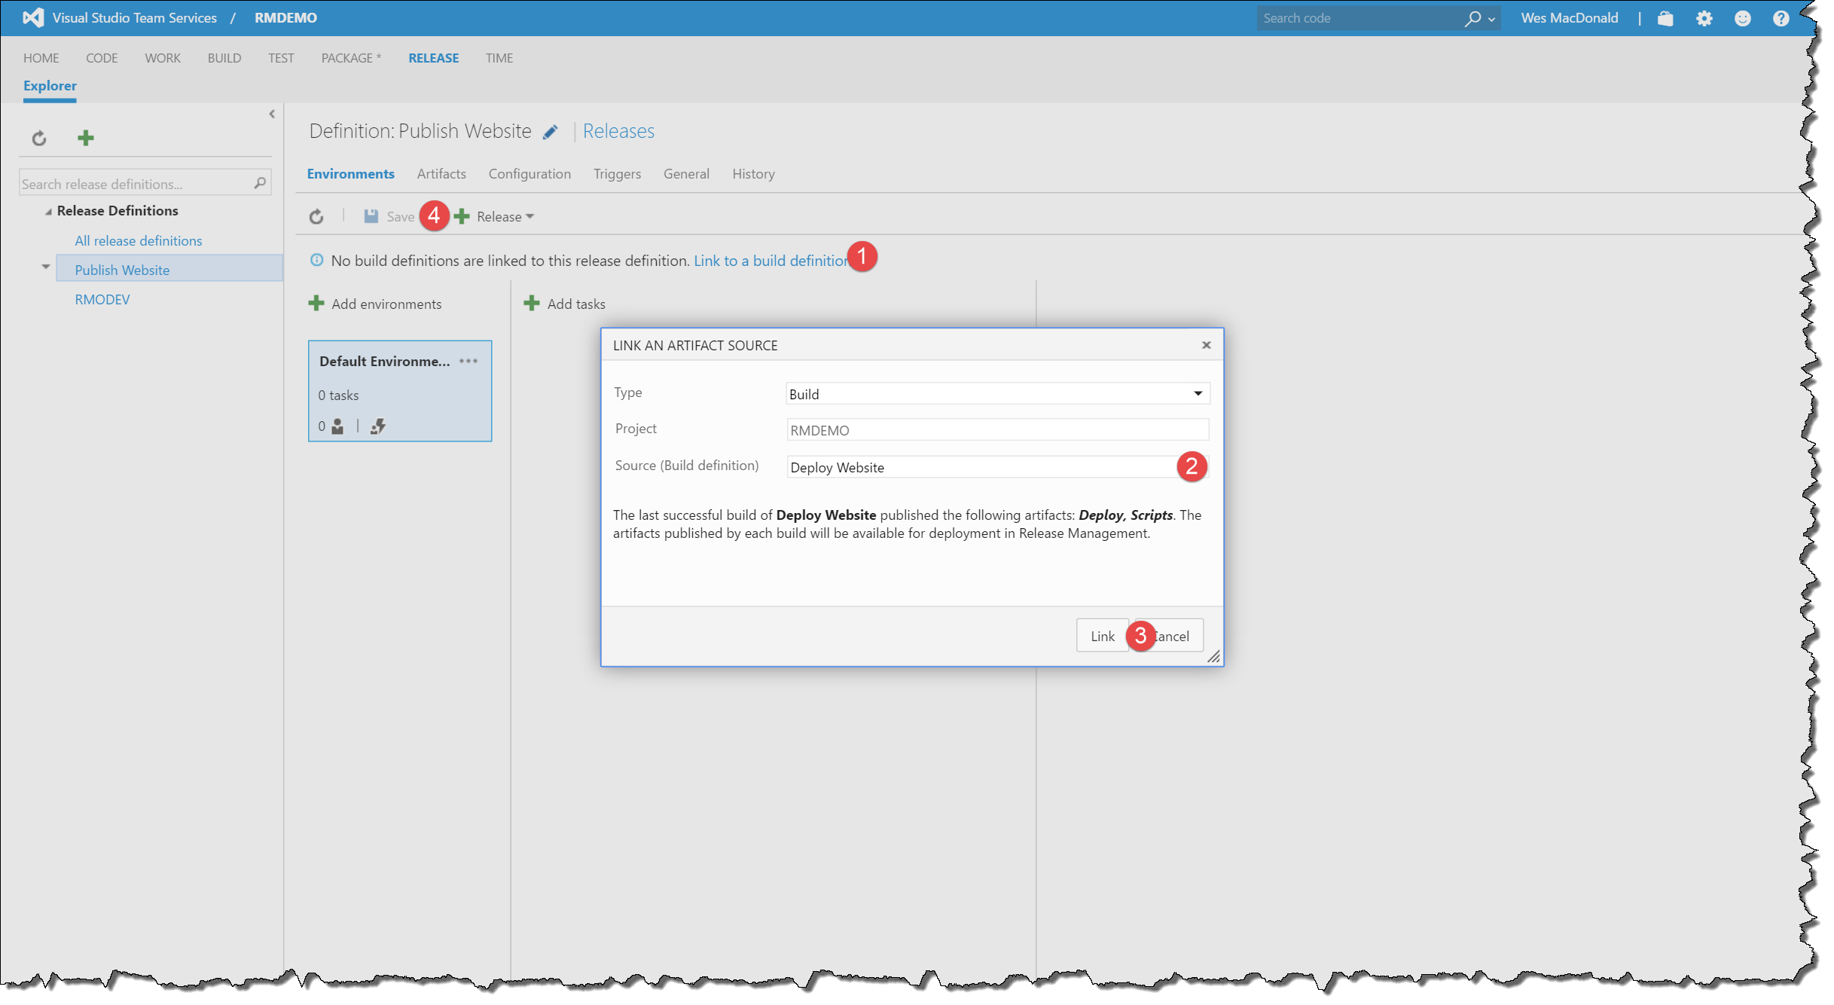Screen dimensions: 1834x1005
Task: Collapse the Release Definitions tree node
Action: pyautogui.click(x=48, y=212)
